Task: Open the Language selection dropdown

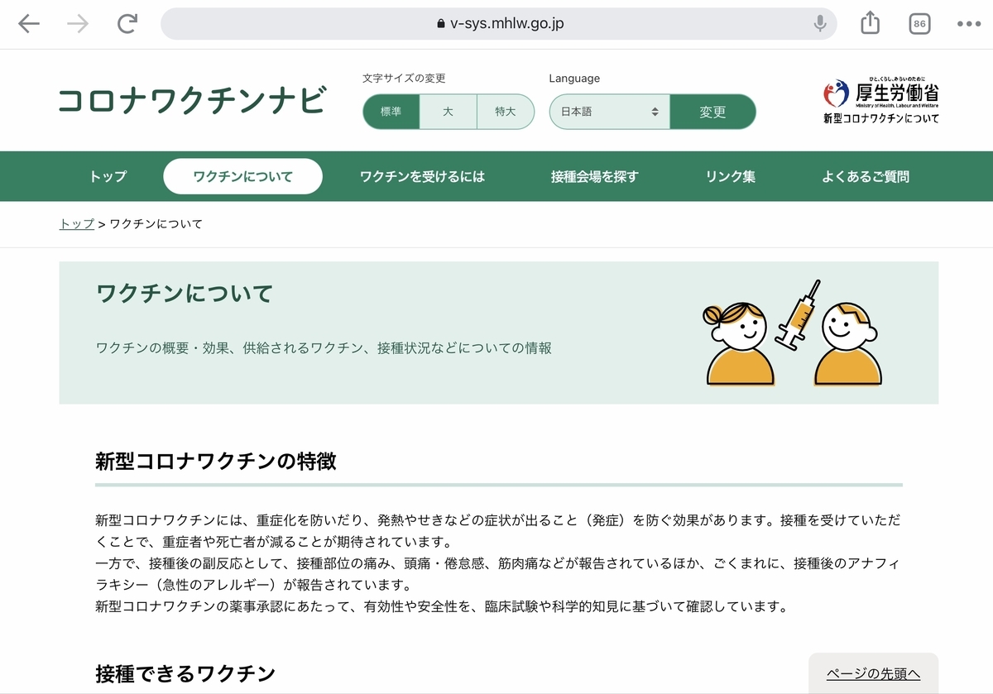Action: tap(608, 112)
